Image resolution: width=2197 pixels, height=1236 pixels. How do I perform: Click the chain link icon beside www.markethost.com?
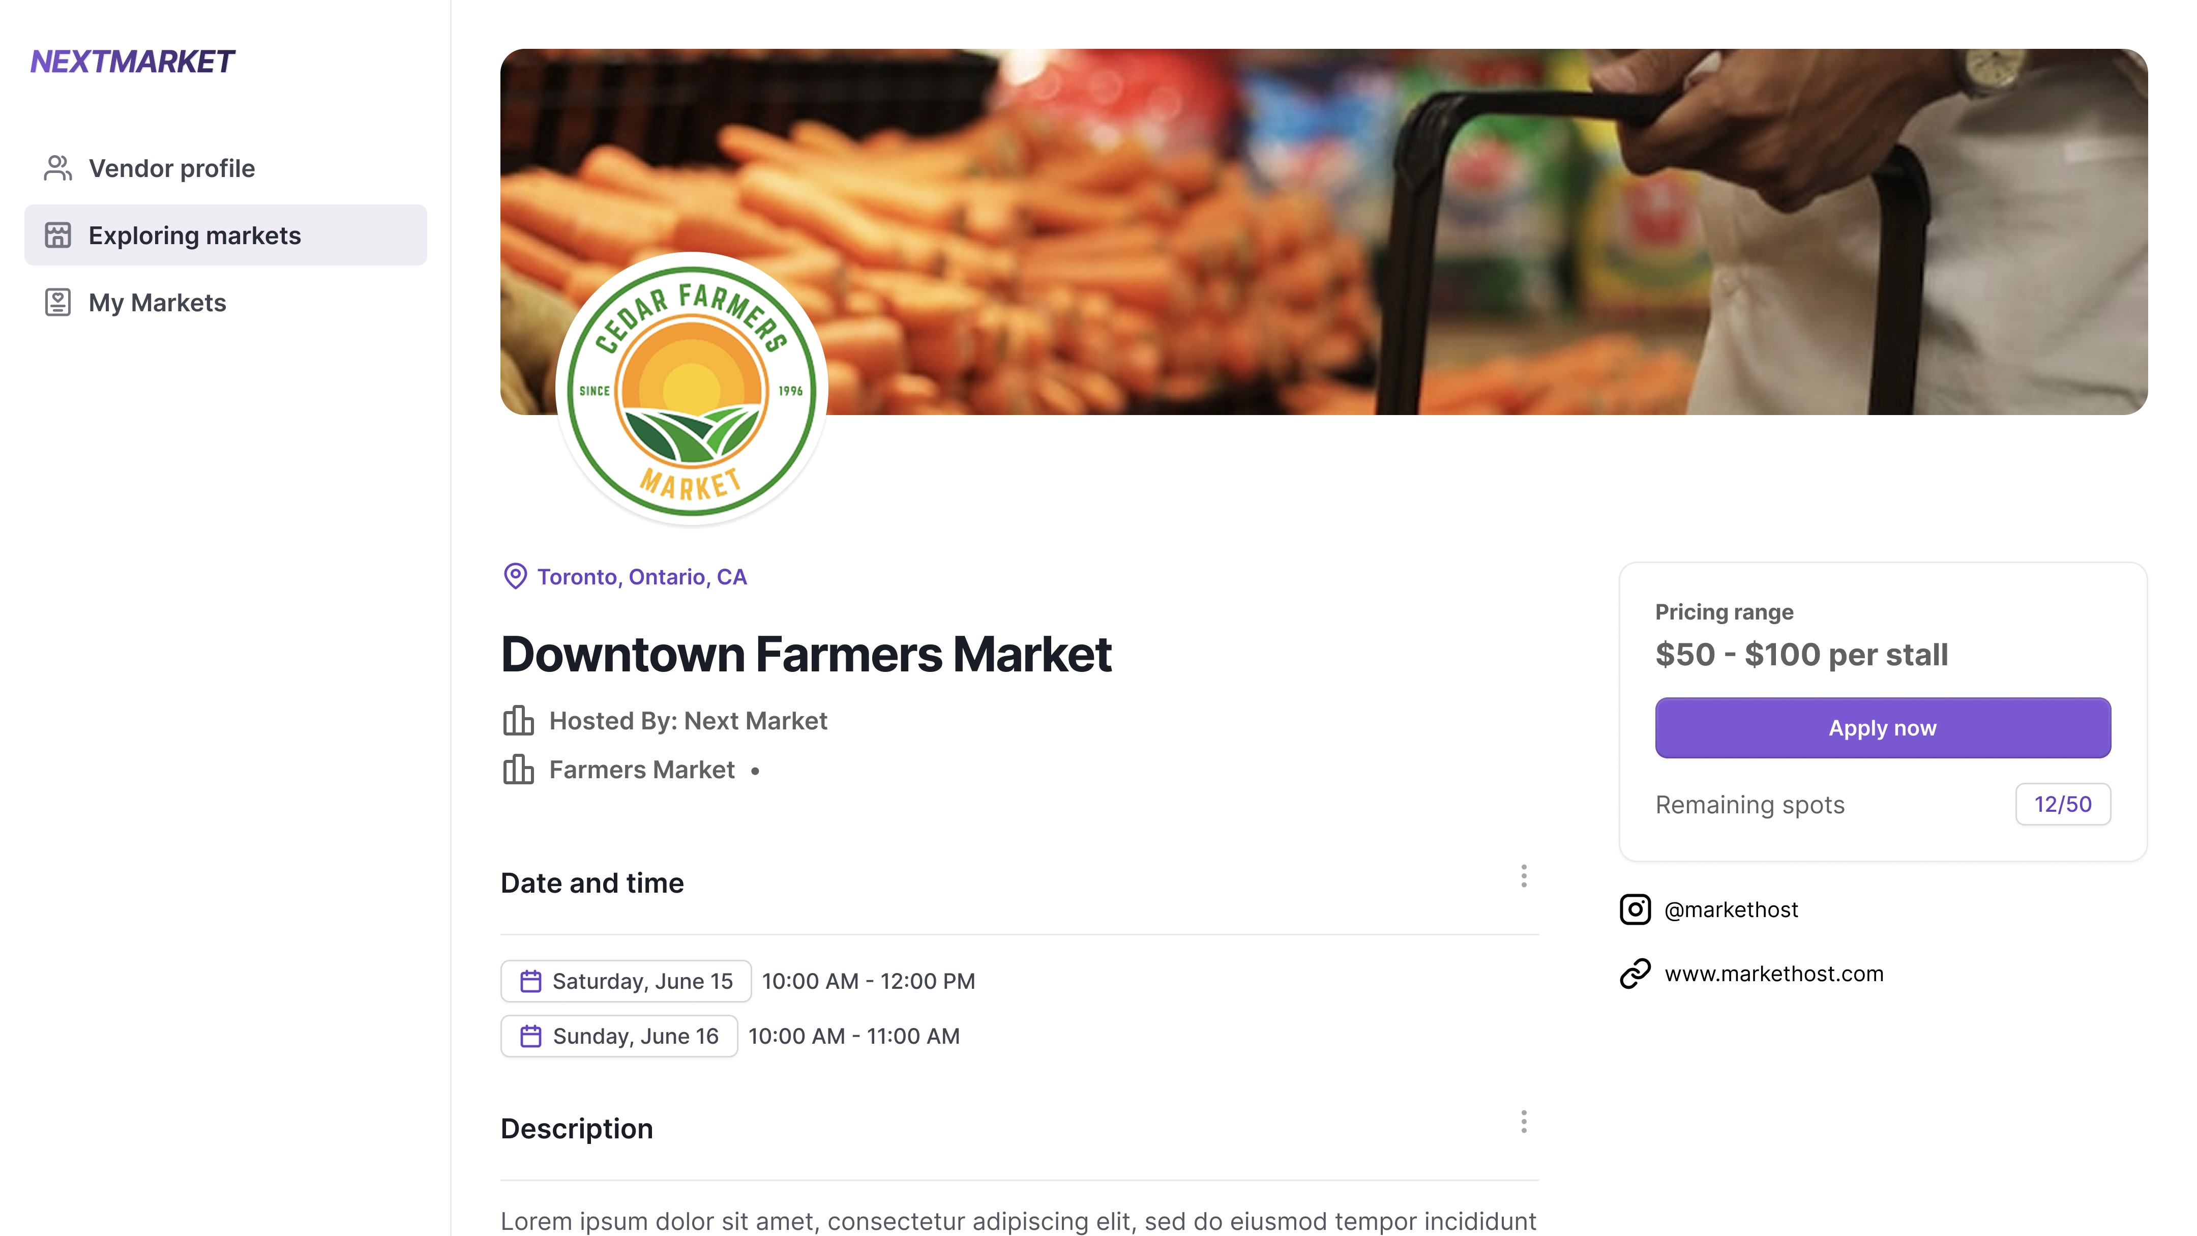tap(1635, 973)
